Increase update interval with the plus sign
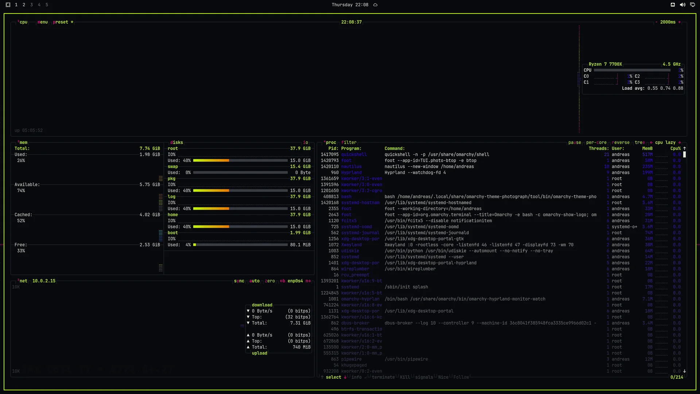 point(680,22)
